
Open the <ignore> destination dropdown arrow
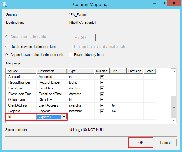(64, 117)
